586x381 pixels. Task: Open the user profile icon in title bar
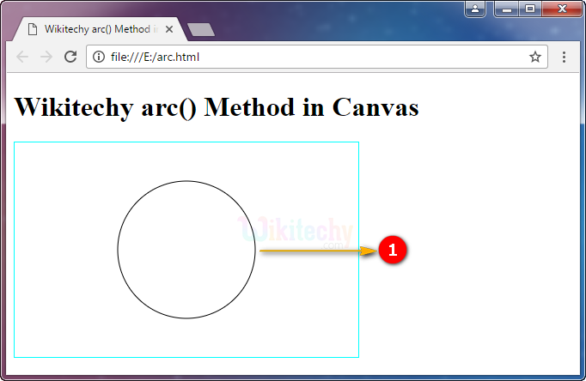(475, 9)
